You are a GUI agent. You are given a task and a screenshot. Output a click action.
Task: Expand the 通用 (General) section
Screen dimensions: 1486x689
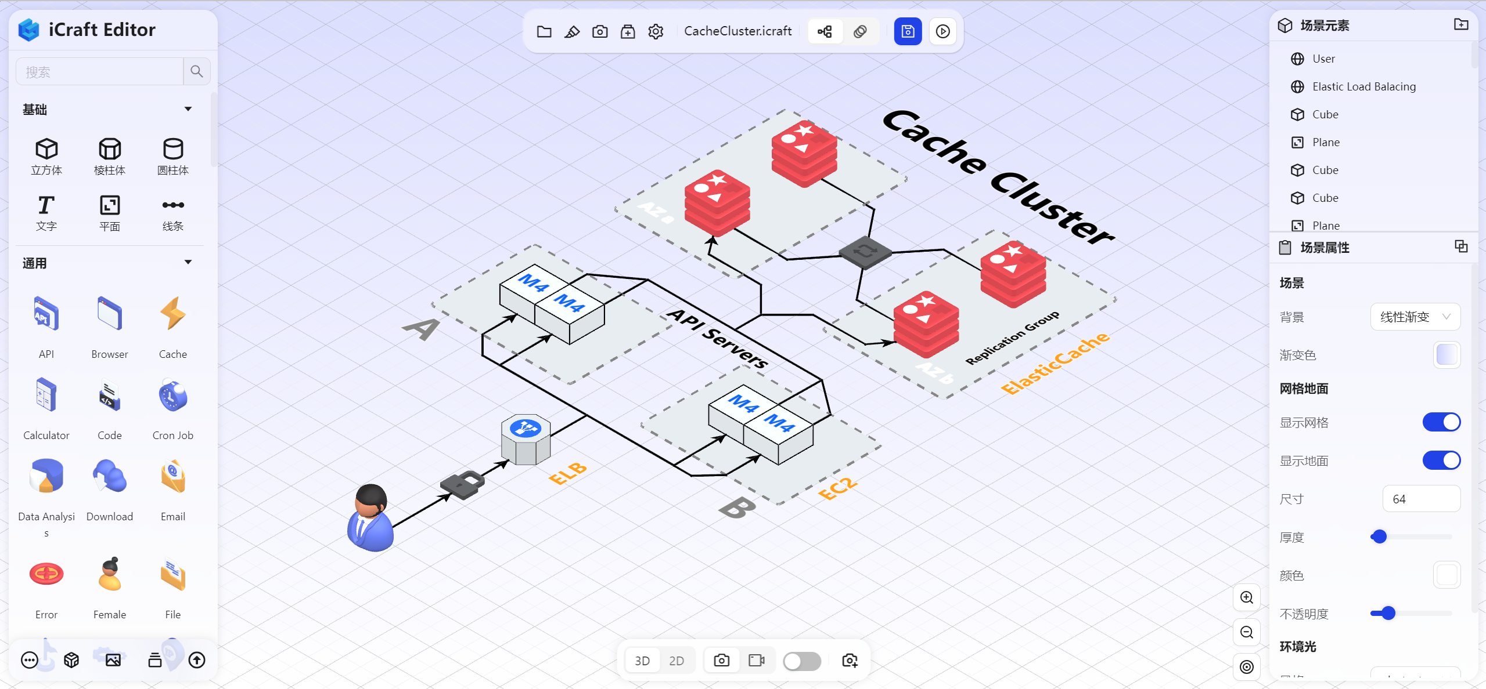[x=189, y=263]
